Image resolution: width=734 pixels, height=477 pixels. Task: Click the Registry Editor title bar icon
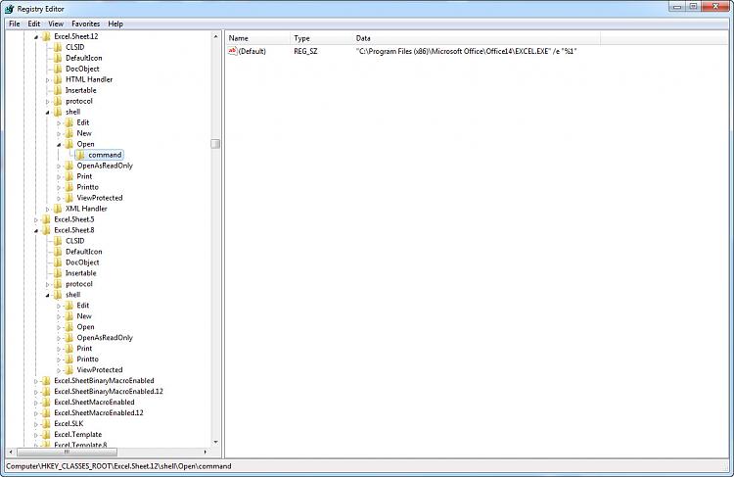coord(10,9)
